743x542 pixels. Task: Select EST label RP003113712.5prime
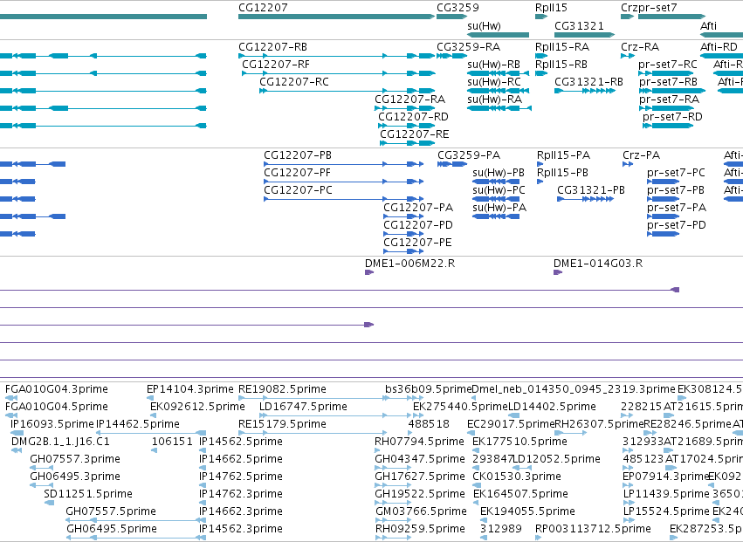point(593,529)
